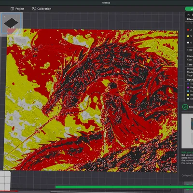Select filament 3 yellow swatch
This screenshot has height=193, width=193.
(x=188, y=36)
